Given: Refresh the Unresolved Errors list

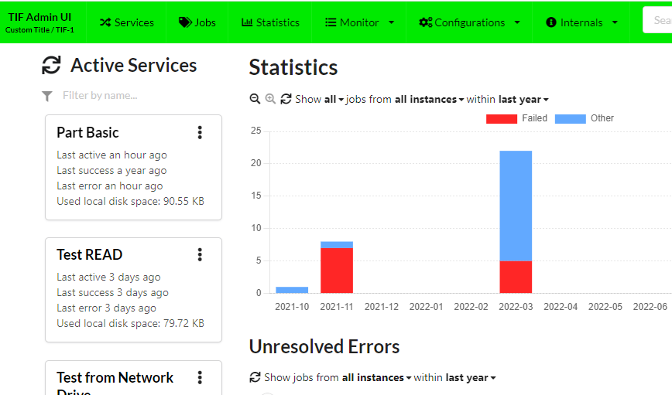Looking at the screenshot, I should 255,377.
